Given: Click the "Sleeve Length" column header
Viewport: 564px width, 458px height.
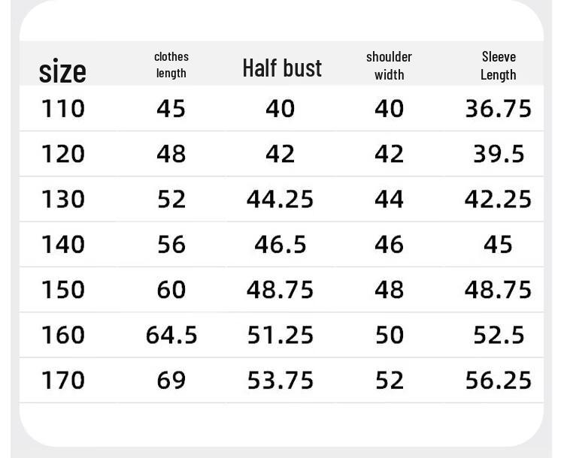Looking at the screenshot, I should 499,65.
